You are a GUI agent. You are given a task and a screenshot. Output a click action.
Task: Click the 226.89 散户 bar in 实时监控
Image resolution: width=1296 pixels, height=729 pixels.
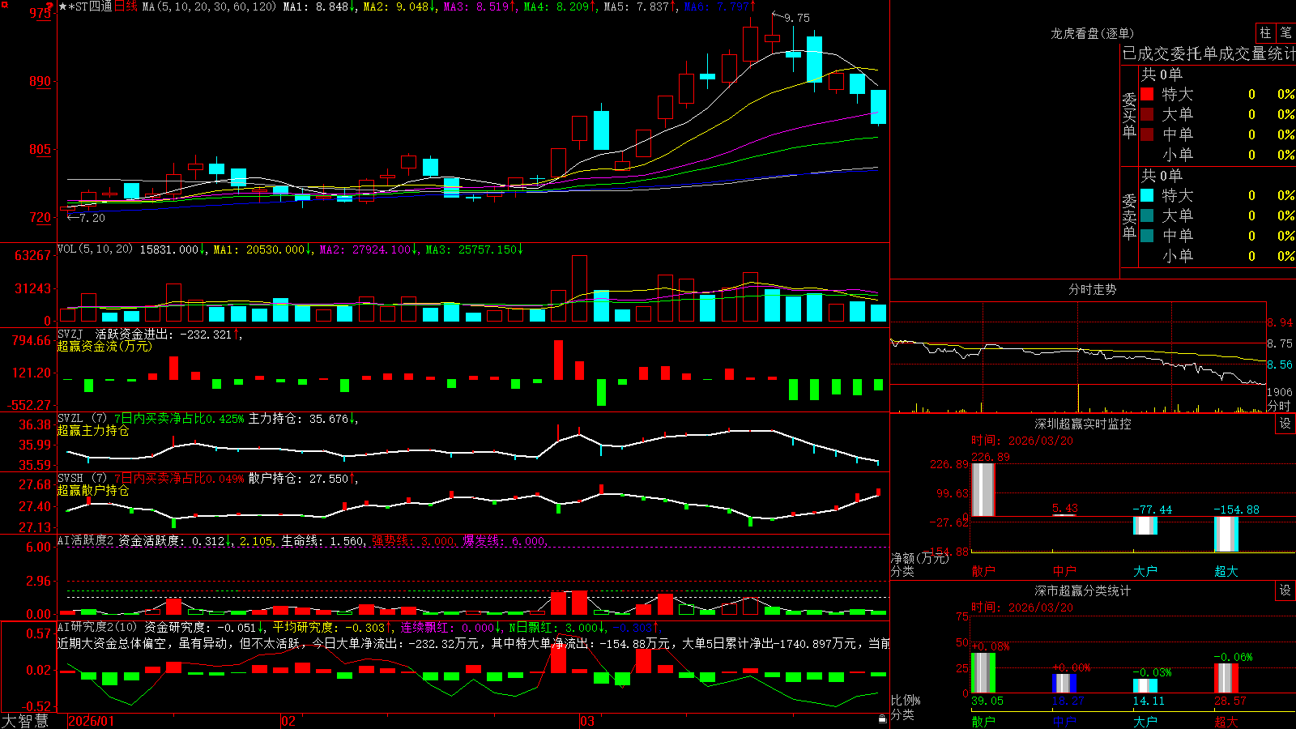(983, 489)
